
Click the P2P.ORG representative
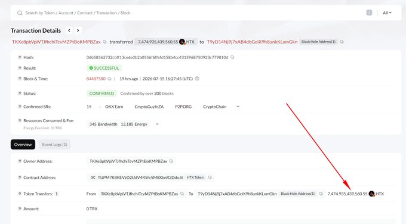tap(183, 107)
